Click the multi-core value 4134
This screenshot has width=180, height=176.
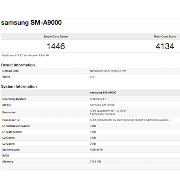[165, 46]
